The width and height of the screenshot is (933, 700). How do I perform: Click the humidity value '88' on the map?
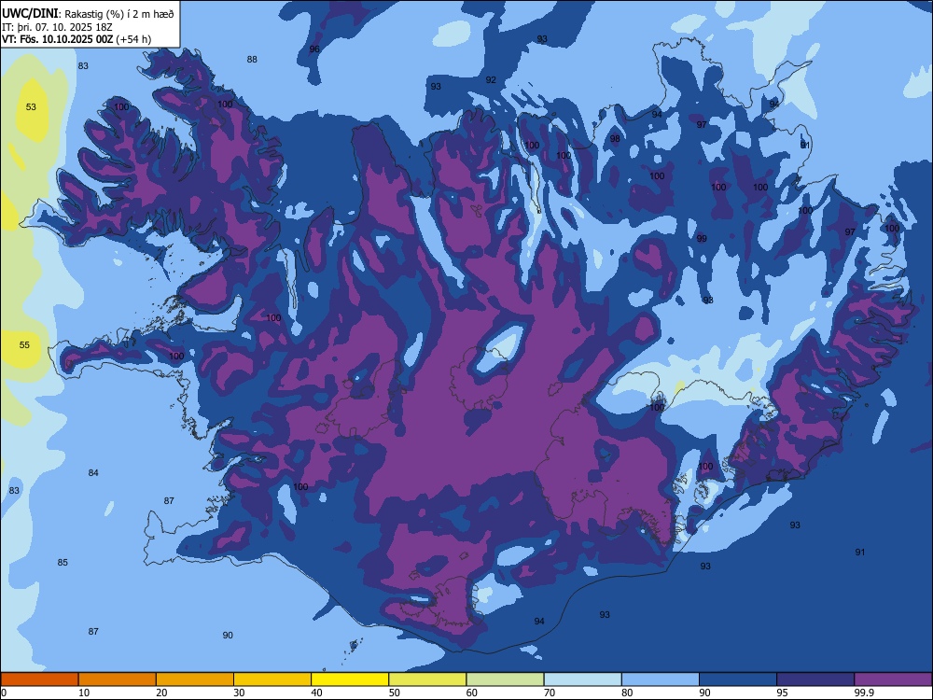(252, 60)
